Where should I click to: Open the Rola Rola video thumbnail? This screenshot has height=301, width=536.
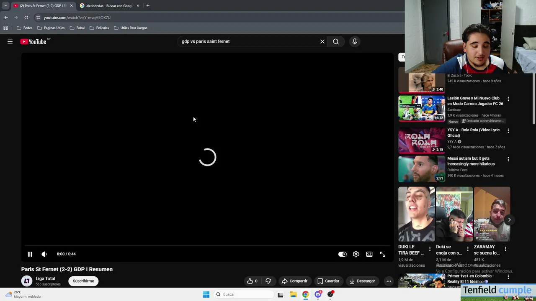pos(422,140)
